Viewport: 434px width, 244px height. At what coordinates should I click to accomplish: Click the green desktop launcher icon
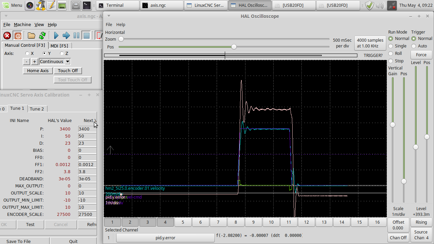click(x=62, y=5)
